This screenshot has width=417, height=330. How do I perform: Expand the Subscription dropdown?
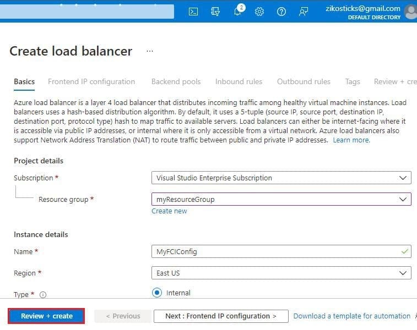pyautogui.click(x=281, y=178)
